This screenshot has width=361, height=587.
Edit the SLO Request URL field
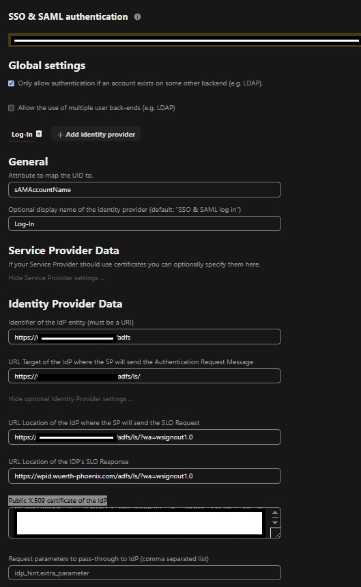[145, 437]
